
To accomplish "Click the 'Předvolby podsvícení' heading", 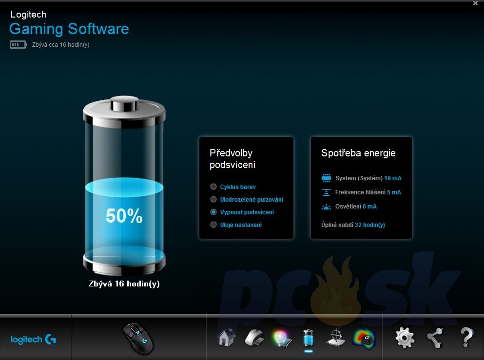I will click(232, 159).
